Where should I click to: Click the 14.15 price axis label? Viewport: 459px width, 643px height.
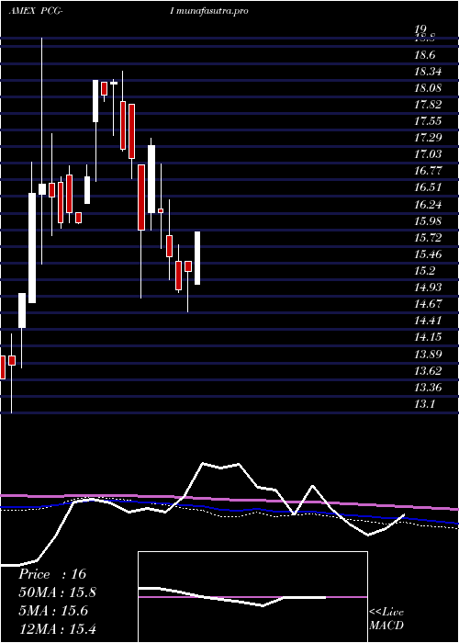click(428, 337)
